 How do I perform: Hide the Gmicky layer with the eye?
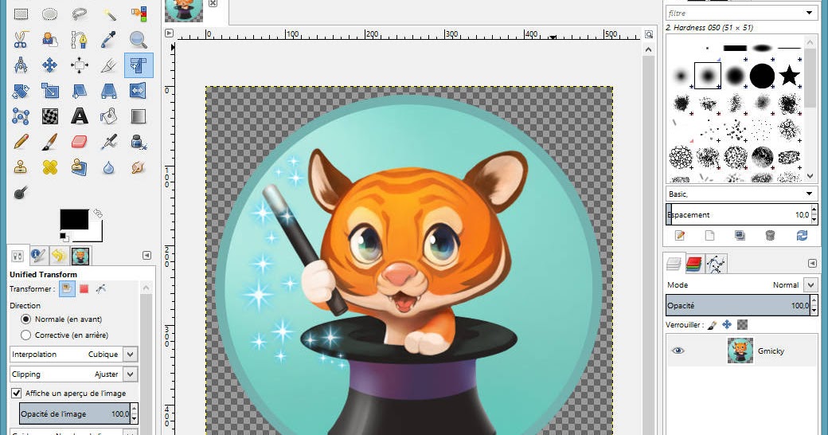coord(678,351)
